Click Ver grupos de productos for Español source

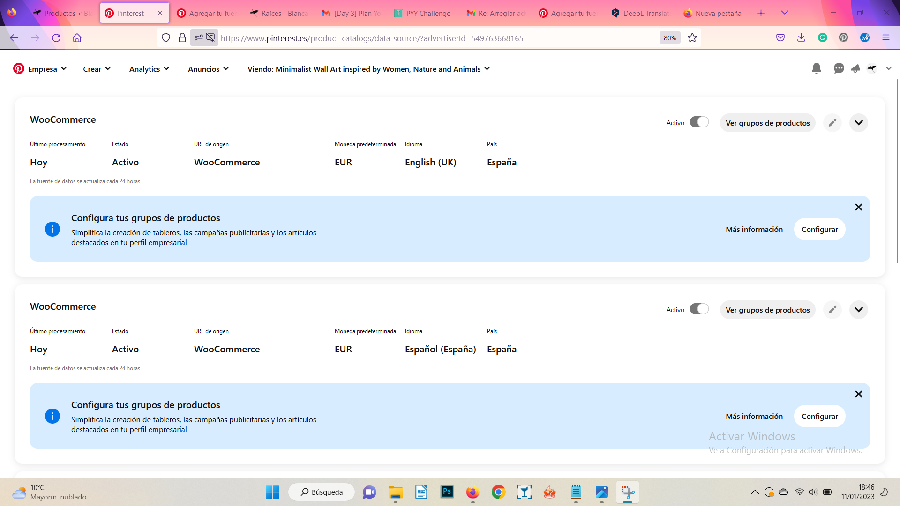click(768, 310)
